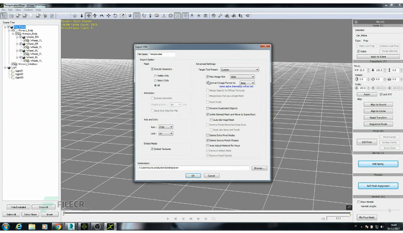Enable Auto Skin Rigid Mesh checkbox
Image resolution: width=403 pixels, height=233 pixels.
tap(211, 120)
